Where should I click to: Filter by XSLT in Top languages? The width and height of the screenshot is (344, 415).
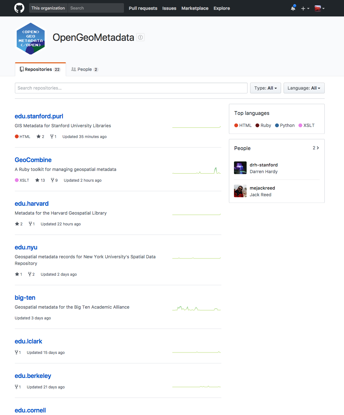(306, 125)
